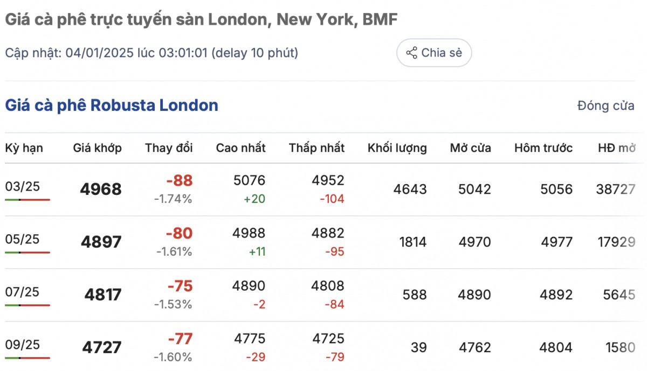Click the -88 change value
Image resolution: width=647 pixels, height=371 pixels.
(x=179, y=180)
